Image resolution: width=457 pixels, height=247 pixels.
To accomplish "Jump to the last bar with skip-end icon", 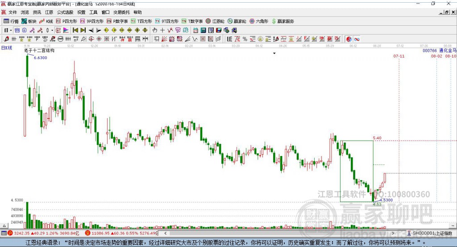I will (83, 30).
